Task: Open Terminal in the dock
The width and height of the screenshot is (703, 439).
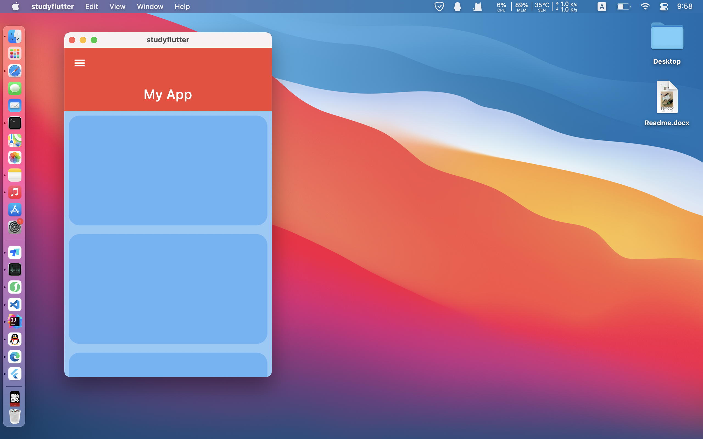Action: (x=15, y=123)
